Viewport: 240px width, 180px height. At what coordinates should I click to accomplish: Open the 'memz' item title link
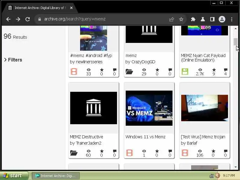(x=131, y=55)
